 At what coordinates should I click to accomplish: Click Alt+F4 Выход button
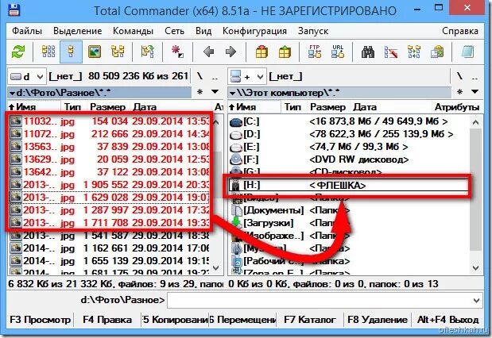click(447, 320)
